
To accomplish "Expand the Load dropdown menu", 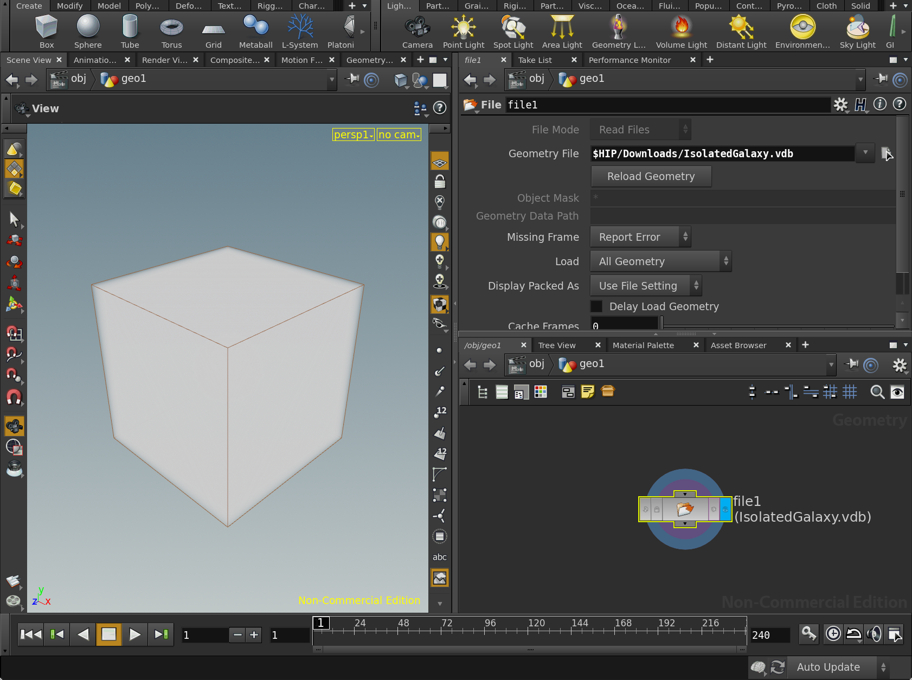I will point(660,261).
